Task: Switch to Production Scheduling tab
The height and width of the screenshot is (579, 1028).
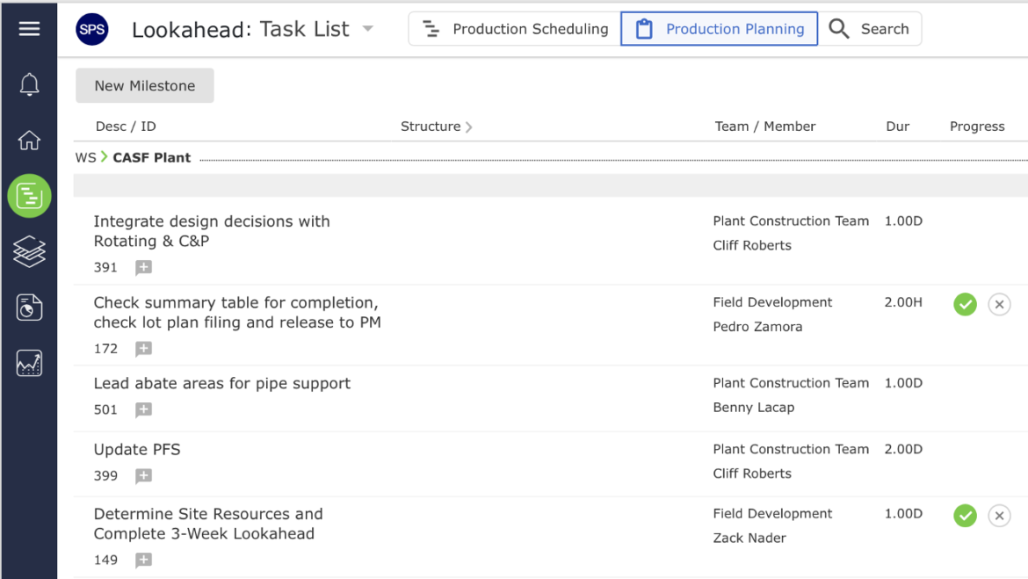Action: click(515, 29)
